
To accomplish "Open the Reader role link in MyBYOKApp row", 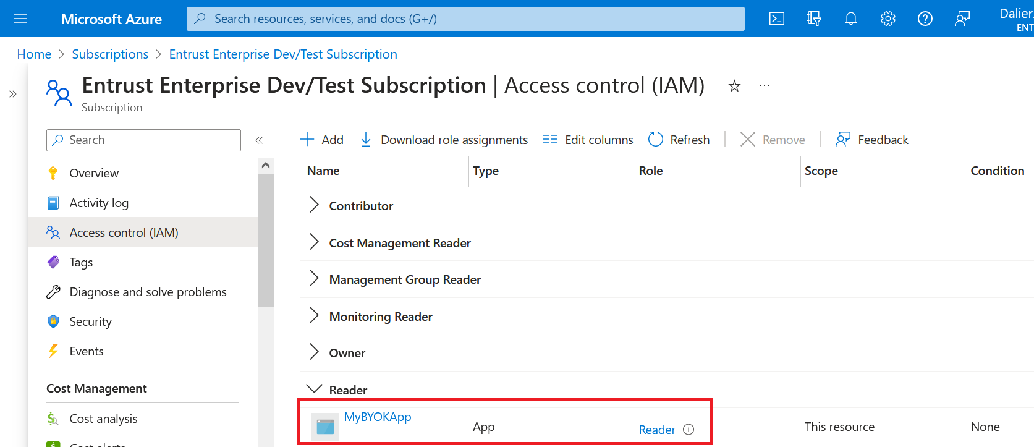I will pos(657,430).
